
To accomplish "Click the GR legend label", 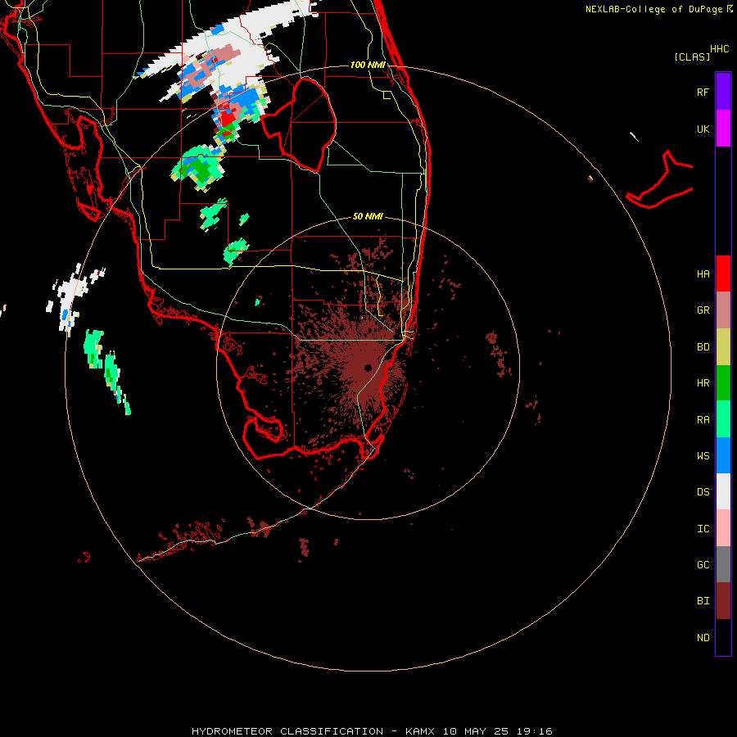I will 703,310.
